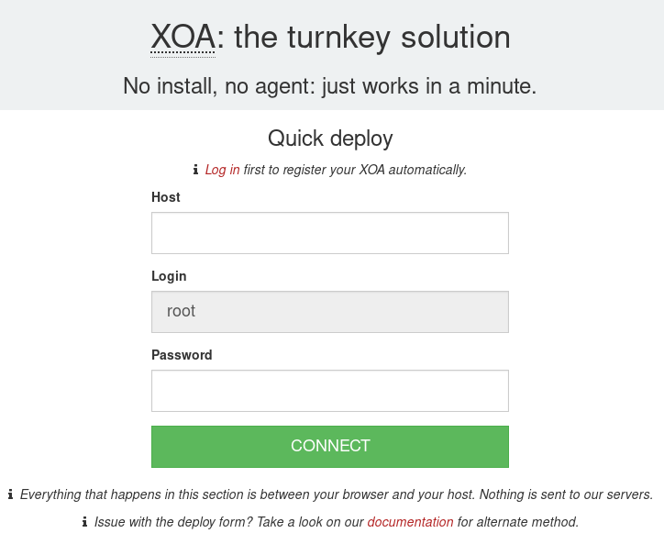Click the "Login" field label
This screenshot has height=533, width=664.
coord(169,276)
